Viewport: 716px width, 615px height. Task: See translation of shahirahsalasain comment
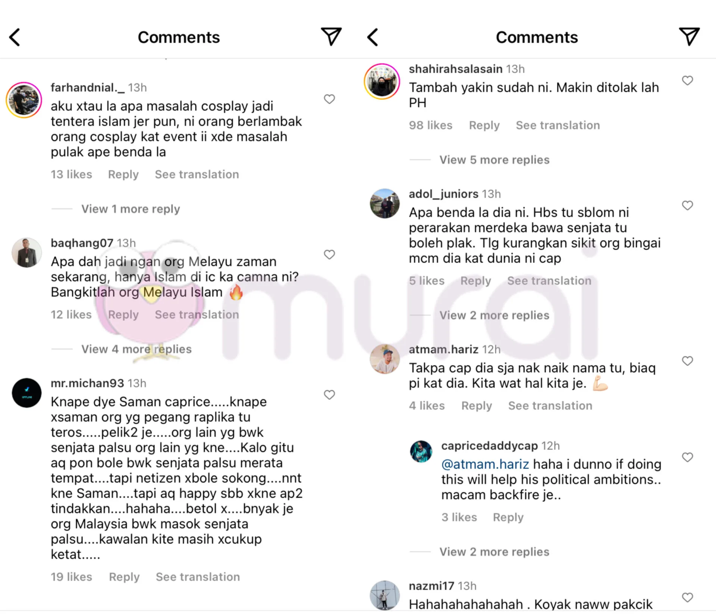pyautogui.click(x=558, y=125)
